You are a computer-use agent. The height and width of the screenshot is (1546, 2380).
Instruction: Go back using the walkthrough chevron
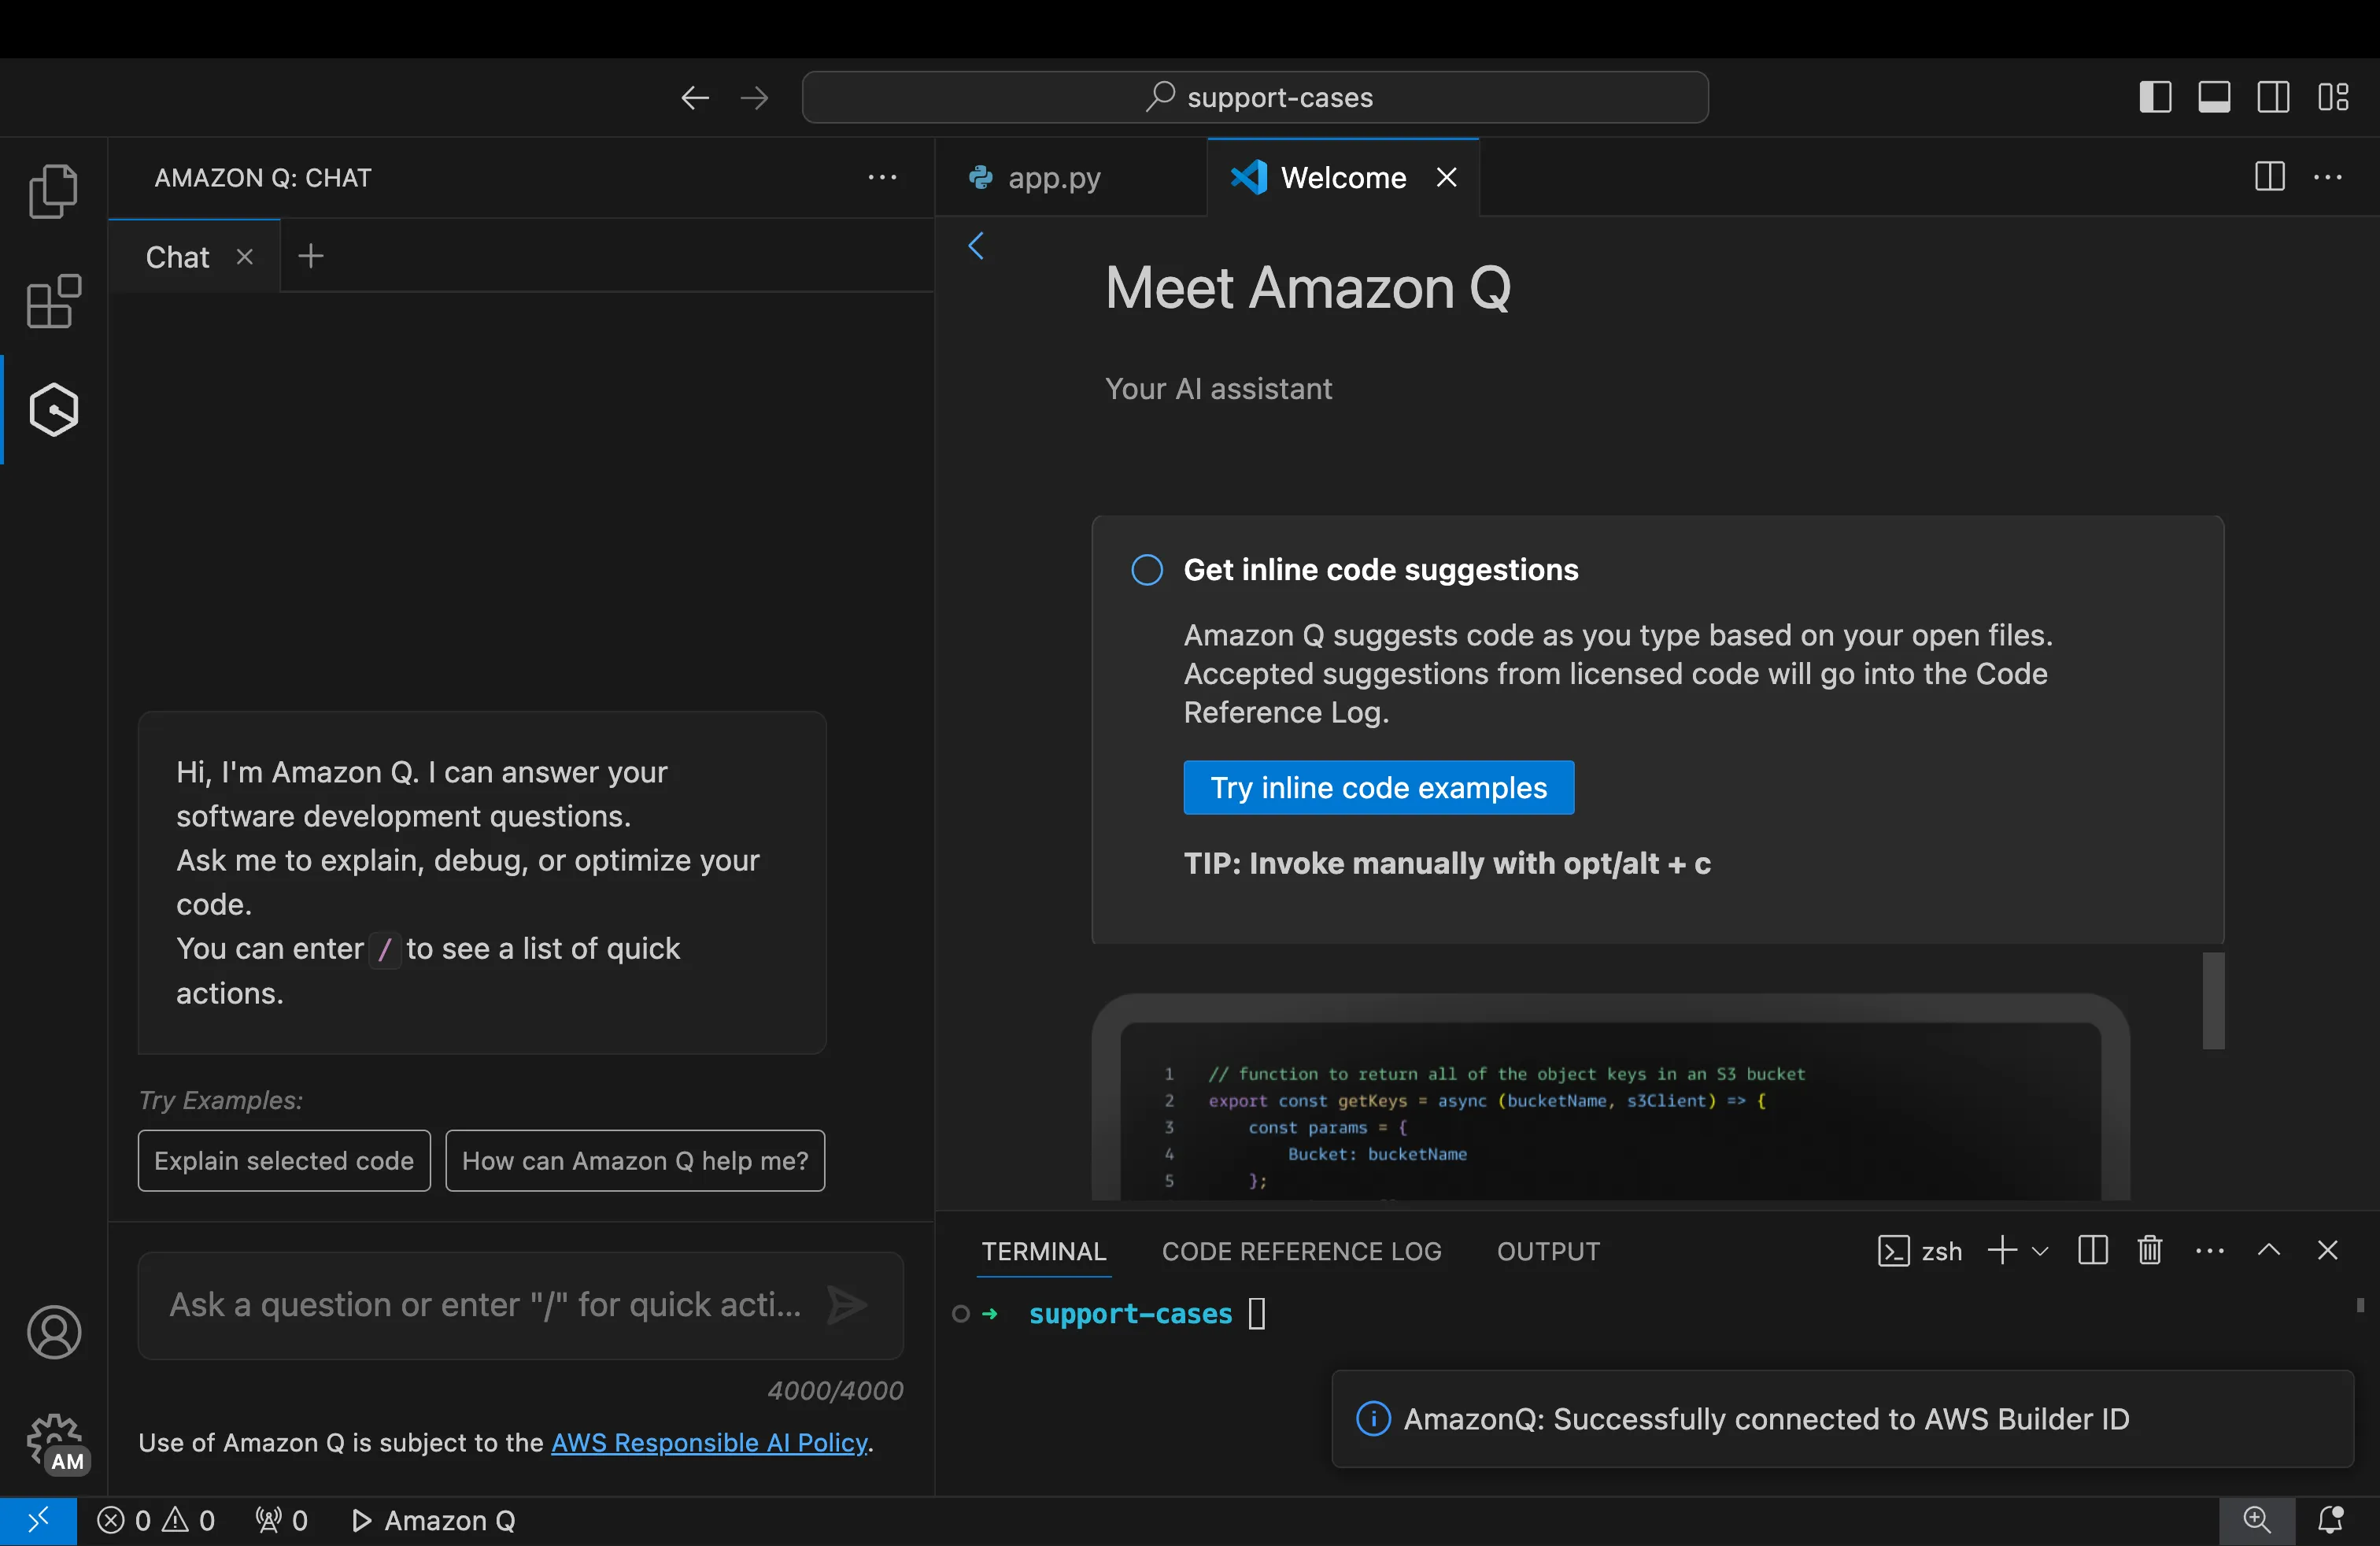click(976, 246)
